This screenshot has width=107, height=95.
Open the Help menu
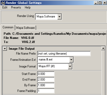tap(28, 7)
